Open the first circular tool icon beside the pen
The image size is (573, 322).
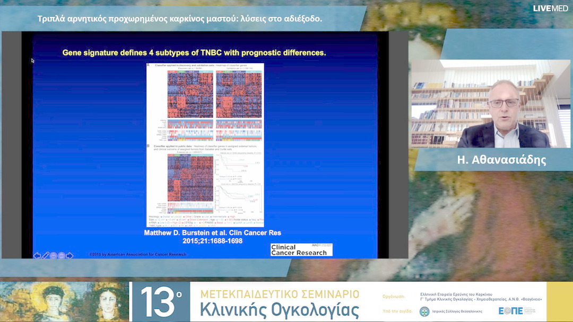pyautogui.click(x=53, y=255)
